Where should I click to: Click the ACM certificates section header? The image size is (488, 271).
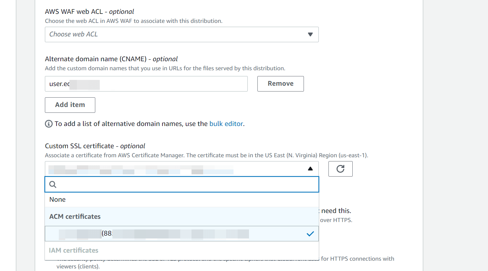coord(75,216)
